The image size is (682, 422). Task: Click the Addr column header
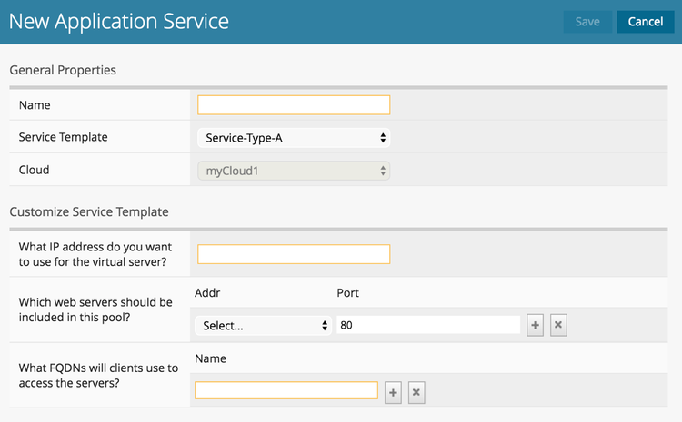click(208, 294)
